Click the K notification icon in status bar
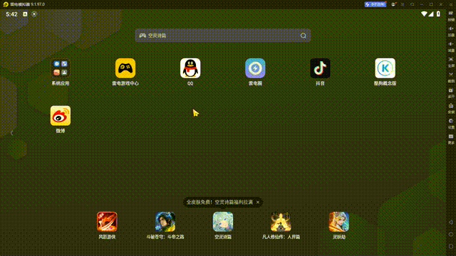456x256 pixels. [x=34, y=14]
